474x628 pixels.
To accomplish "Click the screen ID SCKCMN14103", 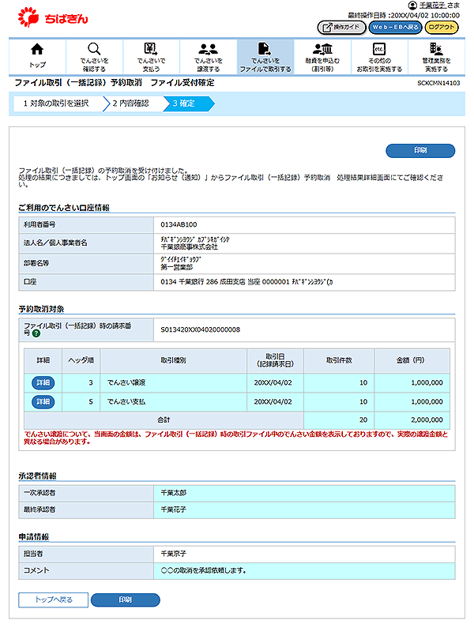I will [438, 83].
